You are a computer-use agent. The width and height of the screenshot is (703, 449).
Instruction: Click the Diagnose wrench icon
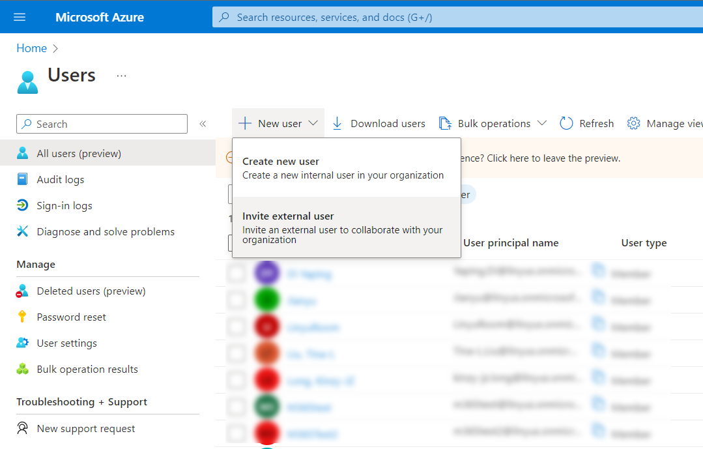click(x=22, y=231)
